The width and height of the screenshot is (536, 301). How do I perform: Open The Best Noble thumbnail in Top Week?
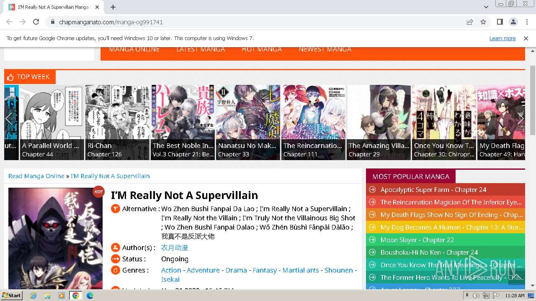coord(183,122)
